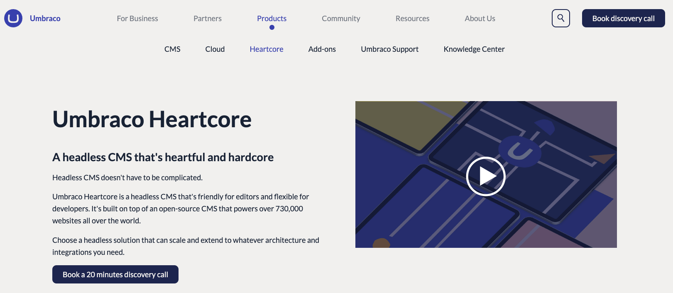Screen dimensions: 673x293
Task: Play the Heartcore video
Action: [485, 176]
